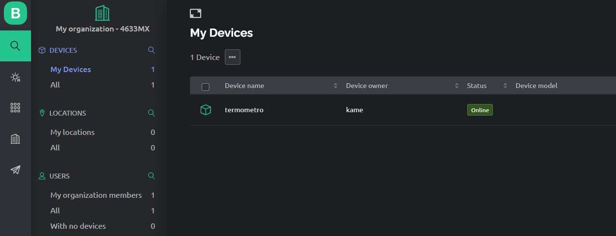616x236 pixels.
Task: Sort by Status column
Action: (x=505, y=86)
